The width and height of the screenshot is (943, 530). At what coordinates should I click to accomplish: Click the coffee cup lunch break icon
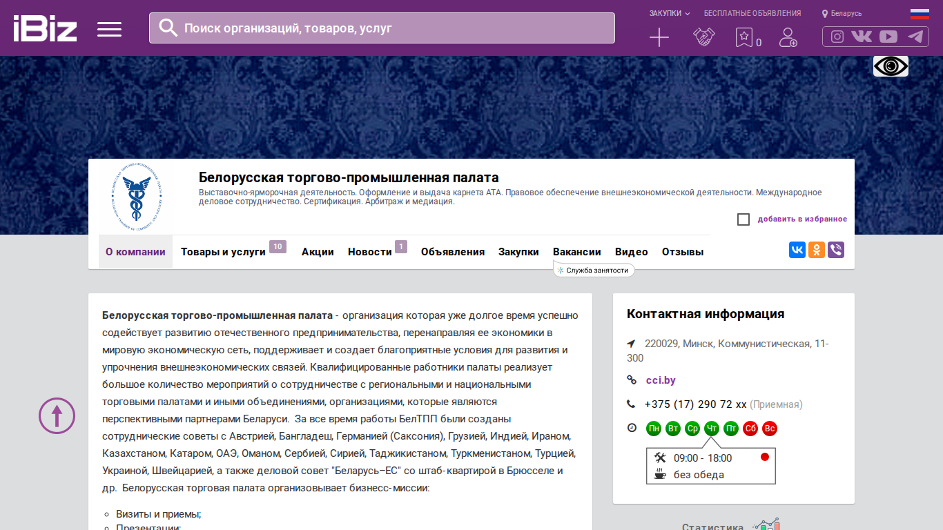[x=659, y=474]
